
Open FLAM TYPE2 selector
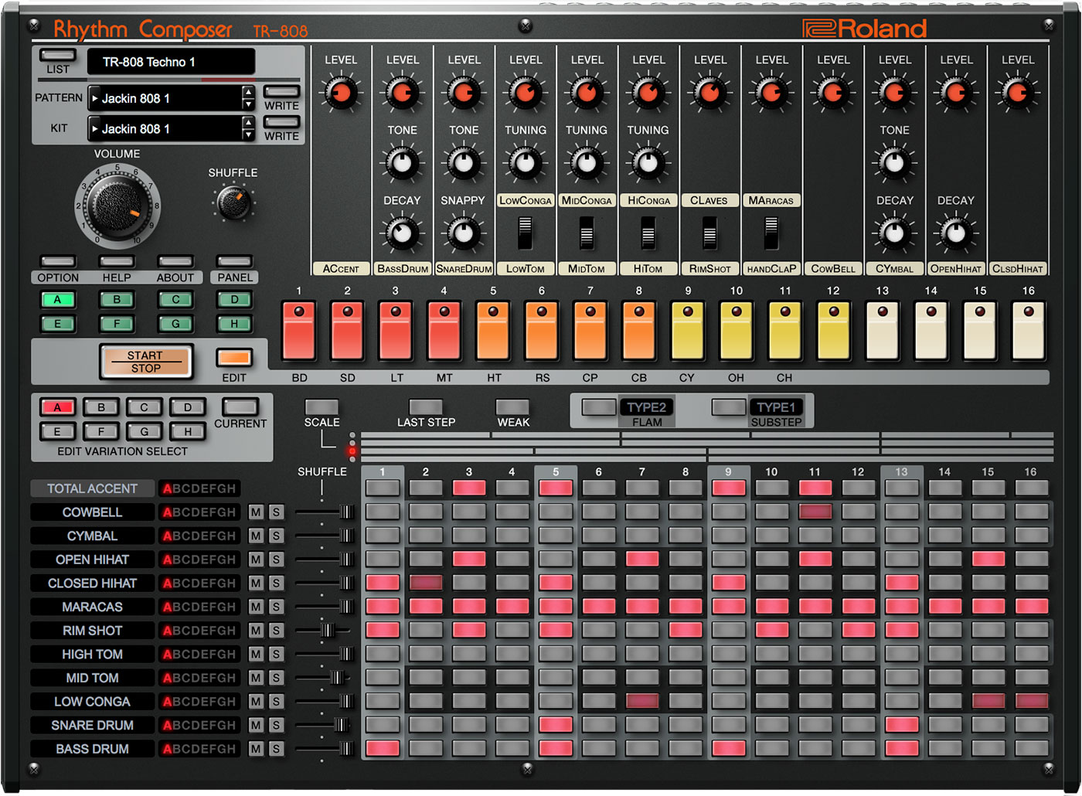pos(647,407)
